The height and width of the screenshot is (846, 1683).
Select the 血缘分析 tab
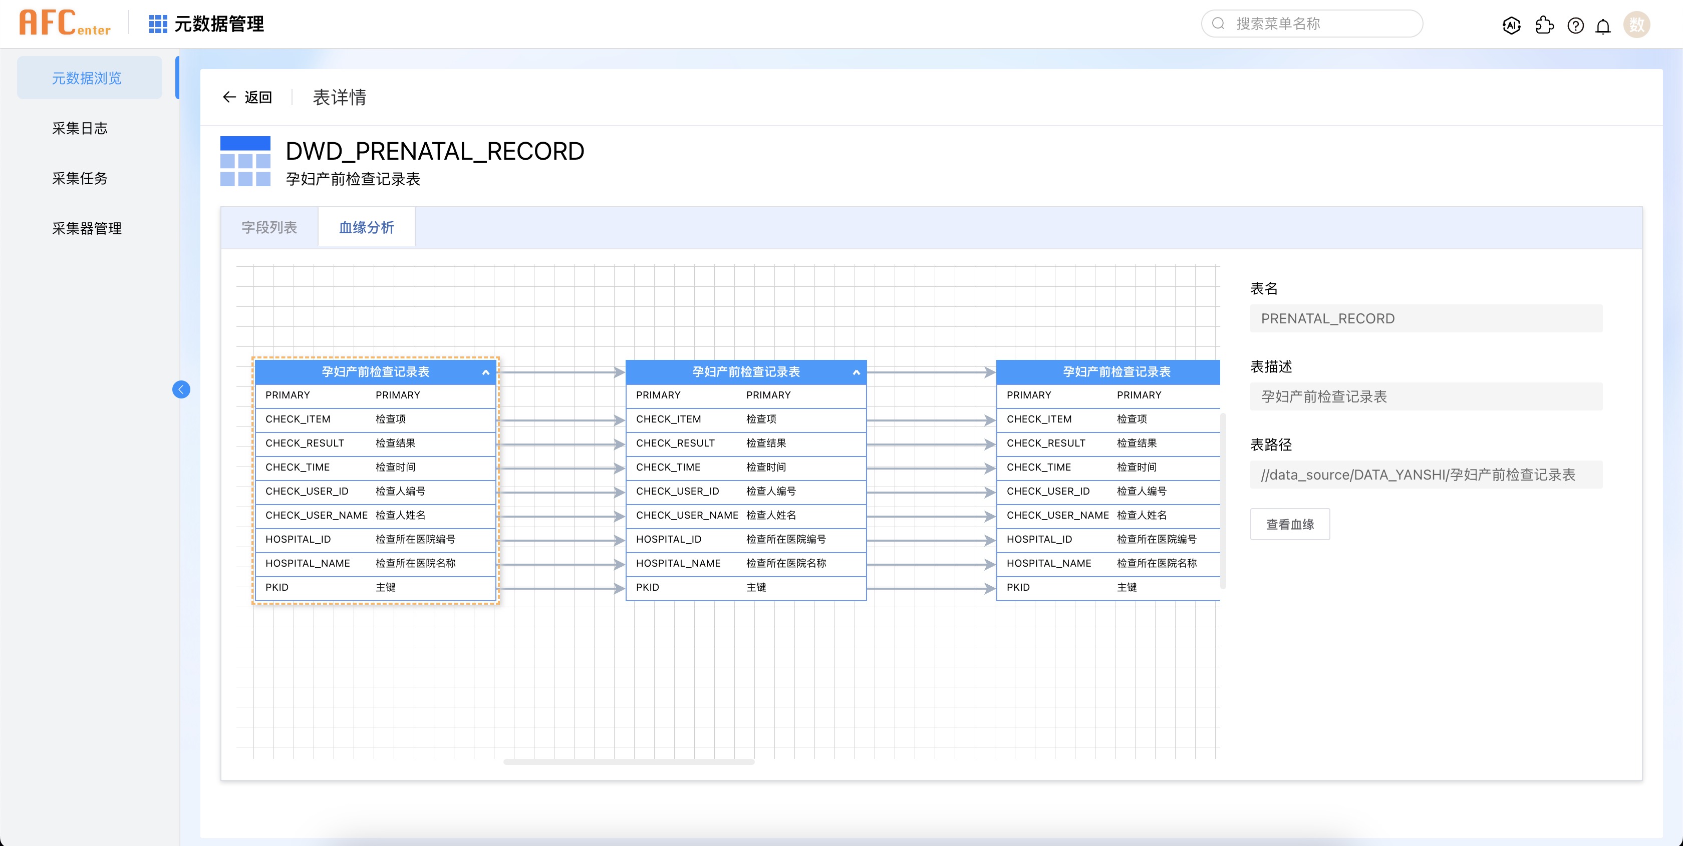click(366, 227)
